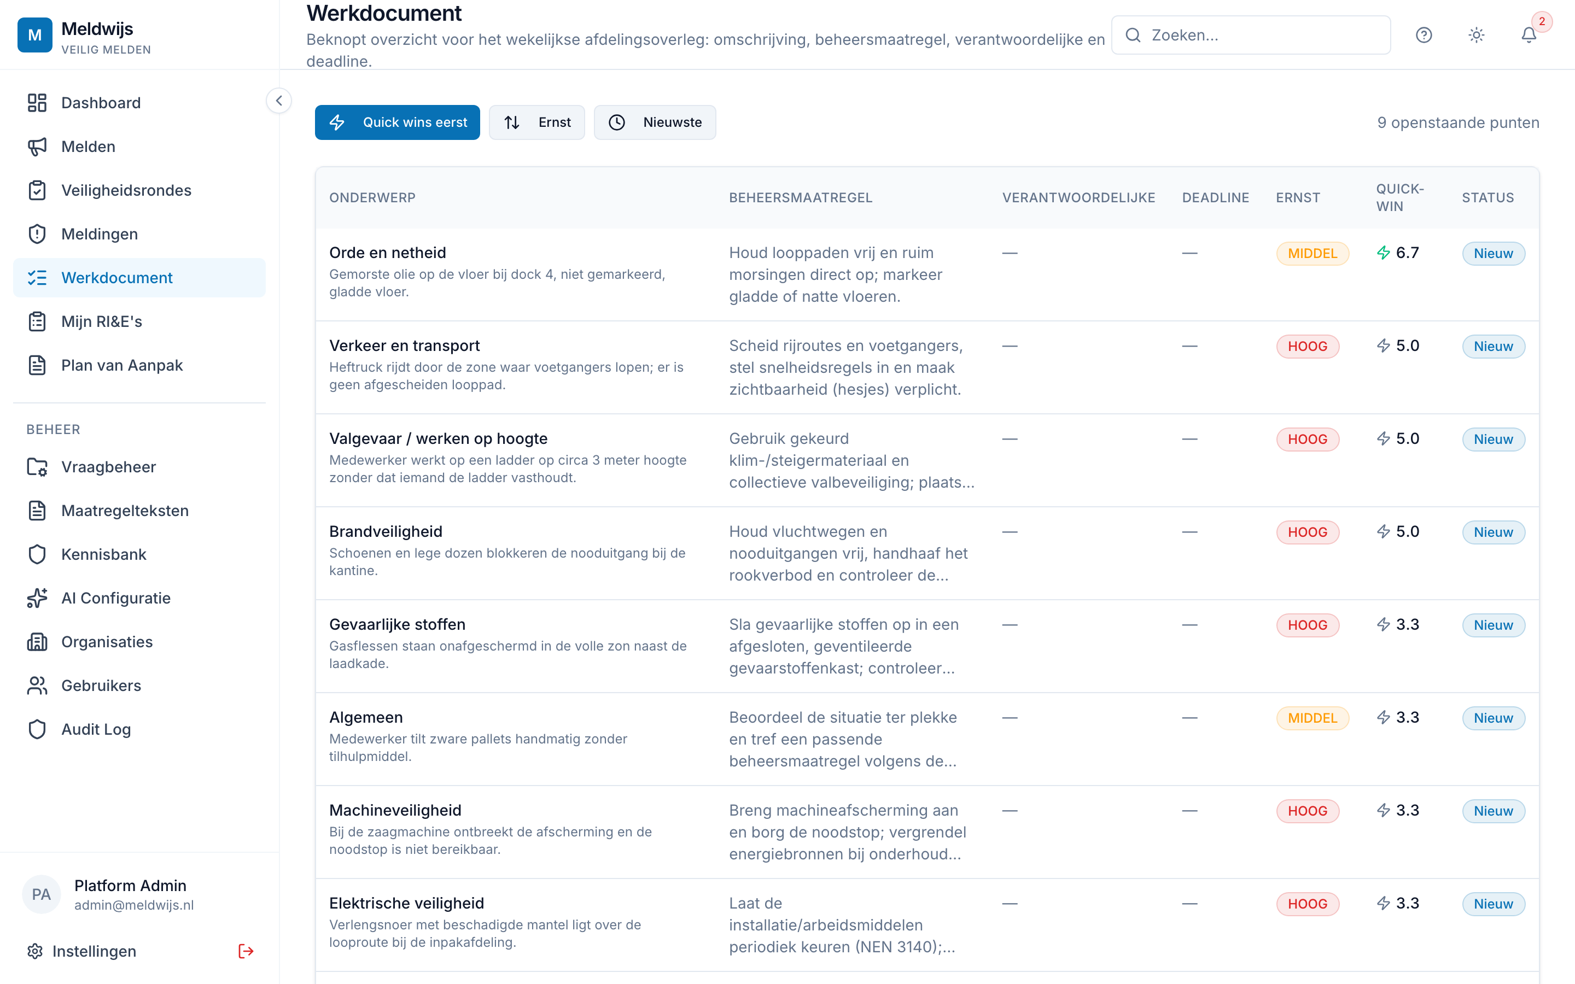Image resolution: width=1575 pixels, height=984 pixels.
Task: Click Platform Admin user name
Action: click(130, 886)
